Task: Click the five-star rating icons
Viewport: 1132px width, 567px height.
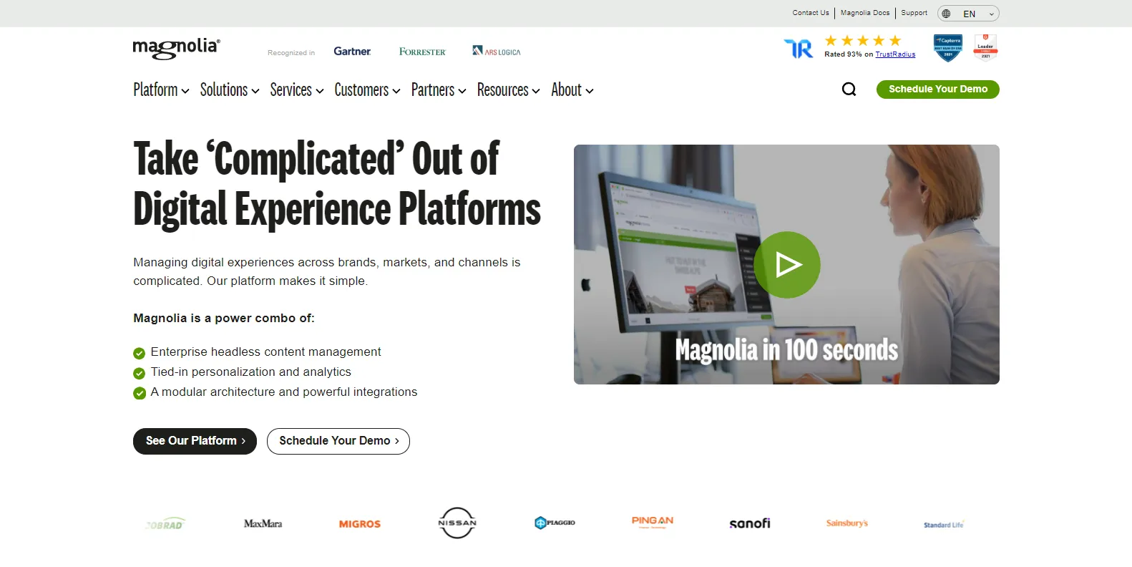Action: (x=863, y=41)
